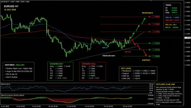Select Scenario Buy SL 1.16200 row
Screen dimensions: 191x108
pyautogui.click(x=56, y=69)
